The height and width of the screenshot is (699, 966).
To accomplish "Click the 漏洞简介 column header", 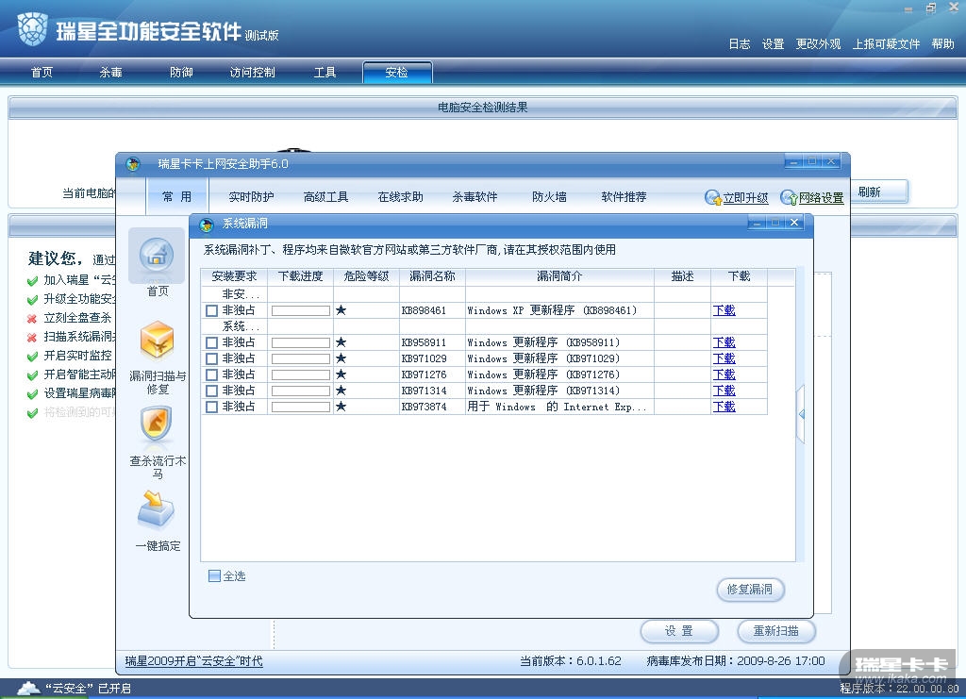I will [559, 276].
